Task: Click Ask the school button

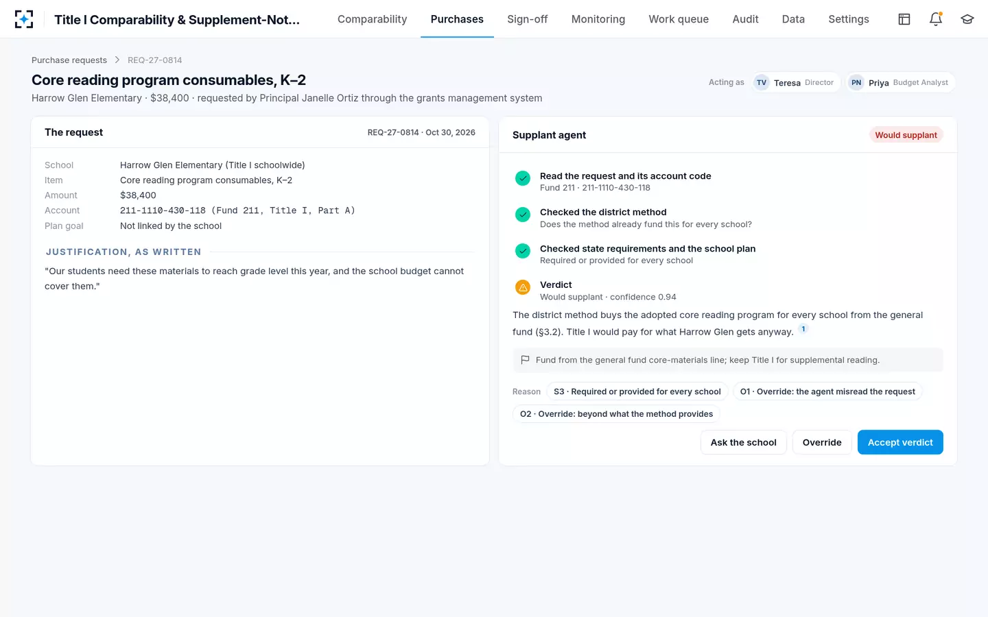Action: point(744,442)
